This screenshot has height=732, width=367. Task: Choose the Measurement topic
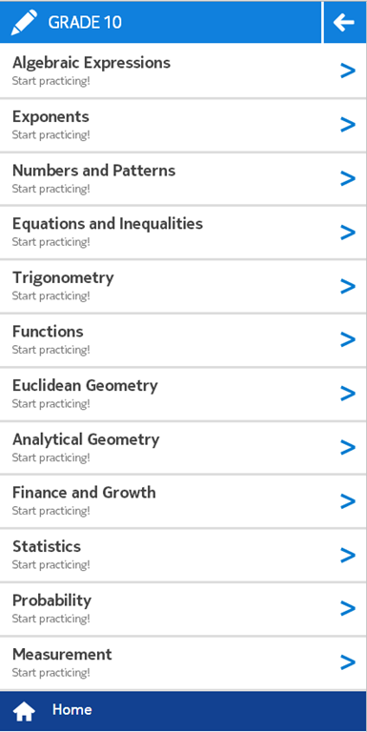[x=183, y=663]
